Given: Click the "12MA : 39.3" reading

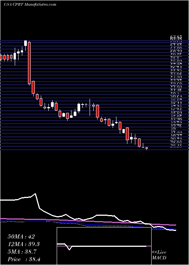Looking at the screenshot, I should tap(23, 244).
